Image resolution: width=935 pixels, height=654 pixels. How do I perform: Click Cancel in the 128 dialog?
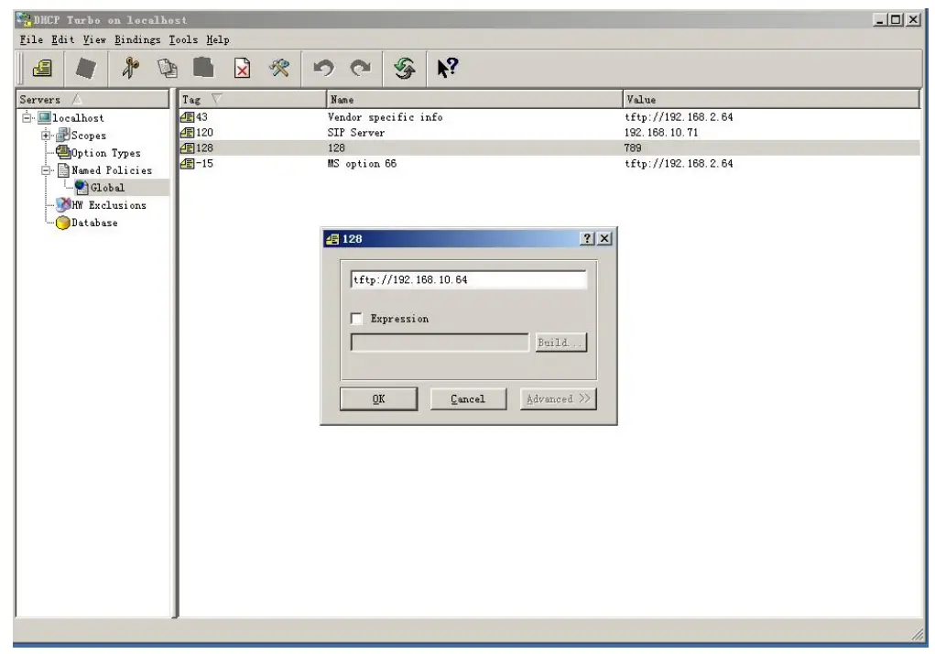point(467,399)
